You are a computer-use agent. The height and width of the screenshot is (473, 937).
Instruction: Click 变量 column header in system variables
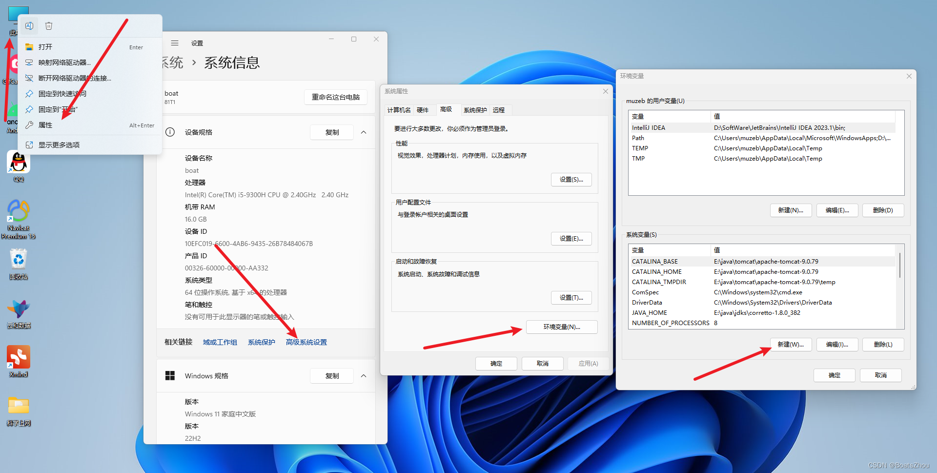[670, 250]
